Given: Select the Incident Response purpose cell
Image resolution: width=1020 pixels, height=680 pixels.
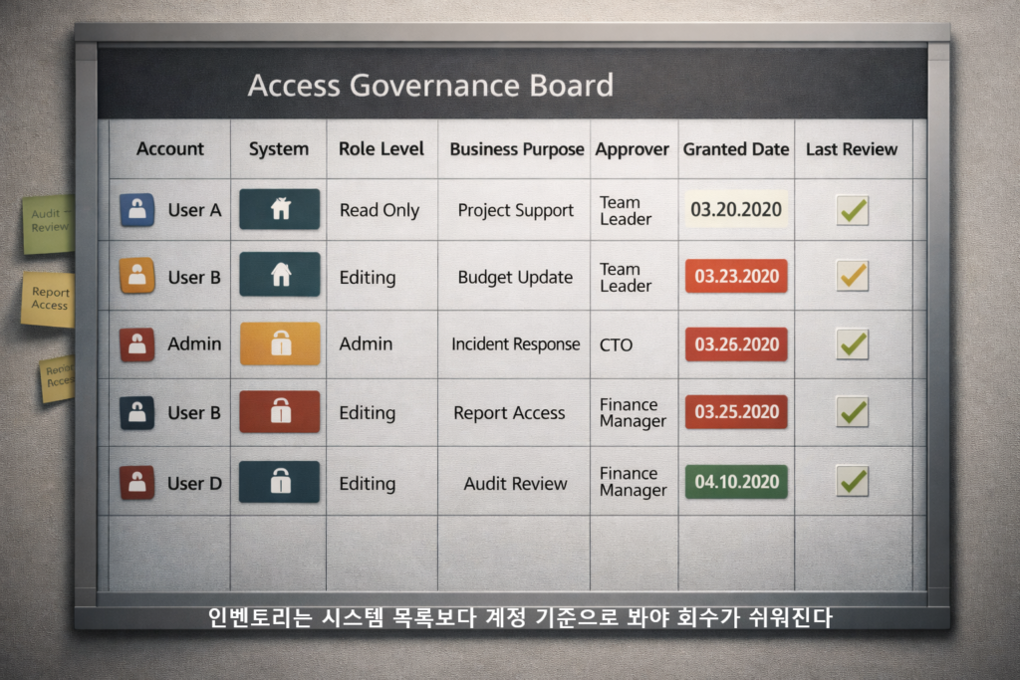Looking at the screenshot, I should pos(515,343).
